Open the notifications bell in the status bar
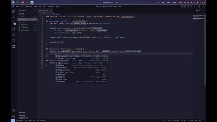The image size is (217, 122). (x=203, y=121)
